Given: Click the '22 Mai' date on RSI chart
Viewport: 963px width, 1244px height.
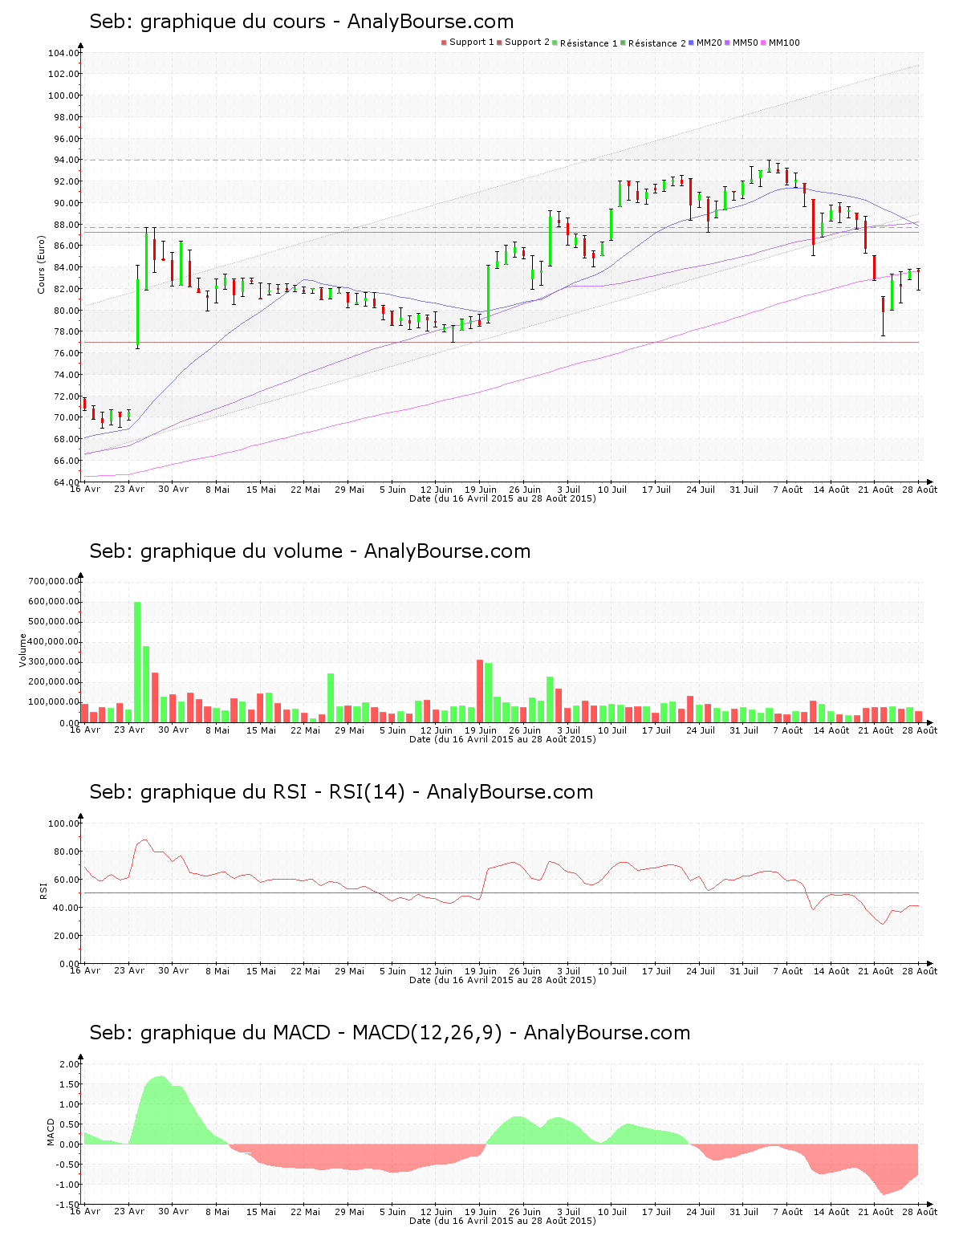Looking at the screenshot, I should [305, 971].
